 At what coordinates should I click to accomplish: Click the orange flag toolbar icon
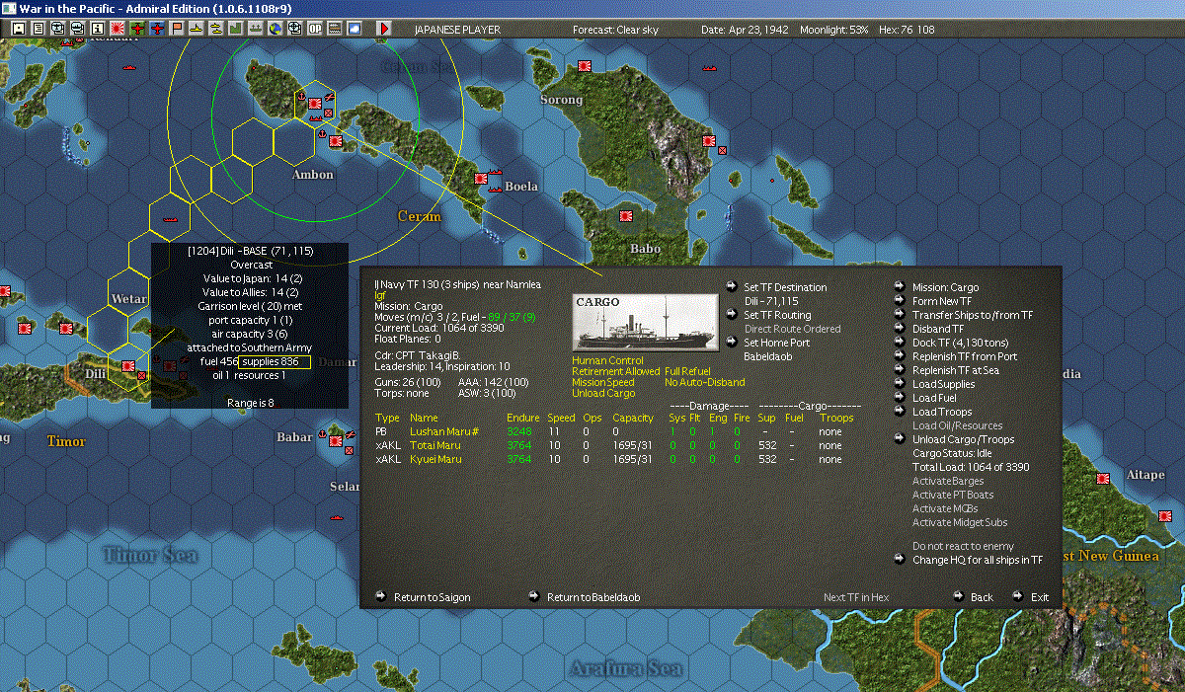[x=177, y=29]
